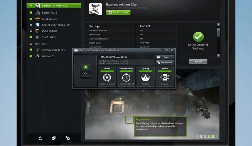Click the Duke Nukem game icon
This screenshot has width=252, height=146.
[37, 31]
